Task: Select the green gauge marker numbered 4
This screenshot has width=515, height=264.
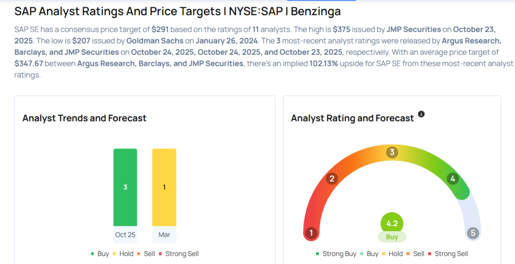Action: [453, 178]
